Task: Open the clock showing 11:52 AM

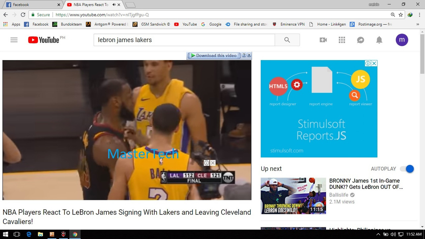Action: (414, 234)
